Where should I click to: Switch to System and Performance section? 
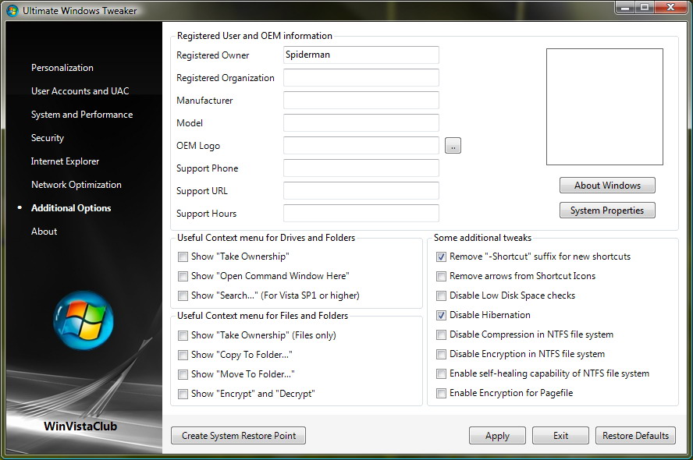82,115
